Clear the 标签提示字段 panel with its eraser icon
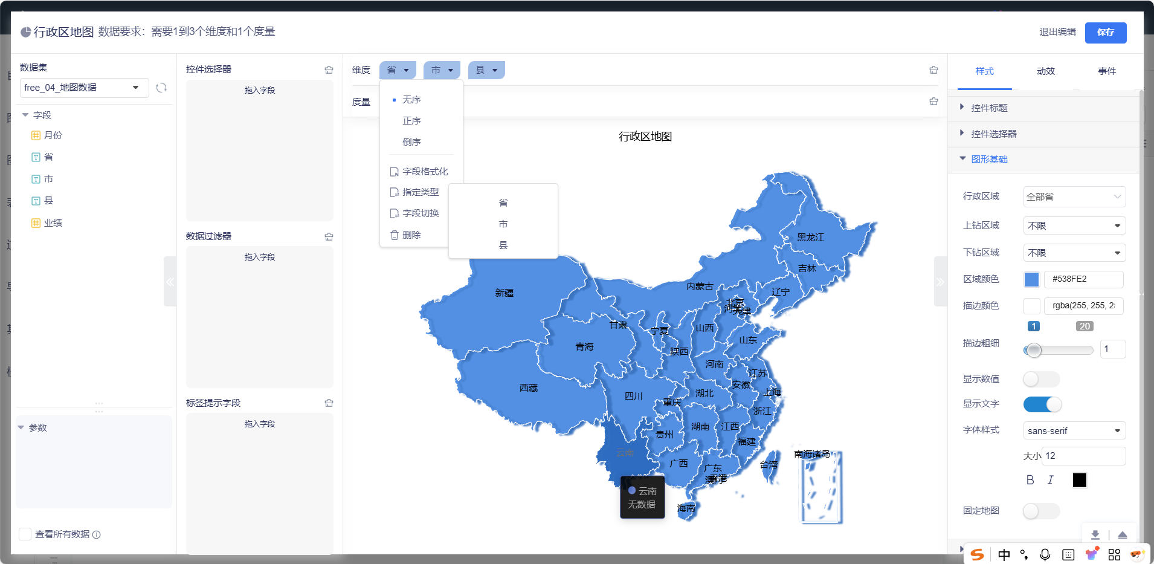Screen dimensions: 1154x564 pyautogui.click(x=329, y=403)
